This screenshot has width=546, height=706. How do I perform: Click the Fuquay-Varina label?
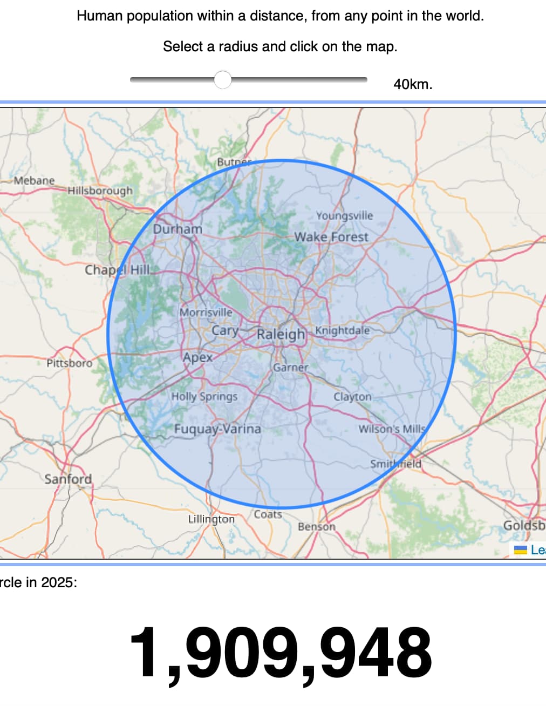(x=217, y=429)
